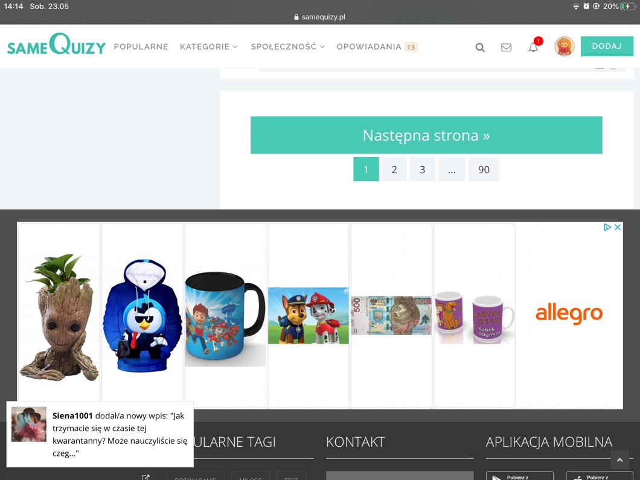Screen dimensions: 640x480
Task: Open the Popularne menu item
Action: click(x=141, y=46)
